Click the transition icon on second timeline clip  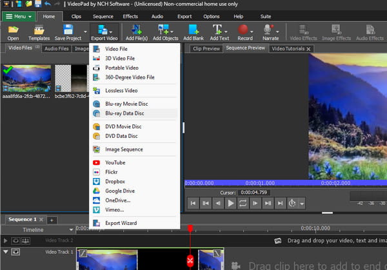tap(217, 253)
